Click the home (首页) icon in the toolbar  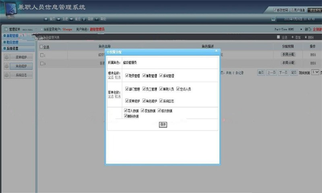(x=46, y=19)
